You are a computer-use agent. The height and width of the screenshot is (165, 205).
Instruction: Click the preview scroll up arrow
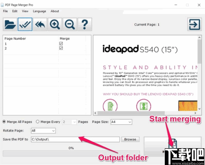click(200, 37)
